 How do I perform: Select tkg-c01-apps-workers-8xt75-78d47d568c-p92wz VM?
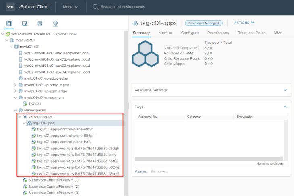coord(78,167)
